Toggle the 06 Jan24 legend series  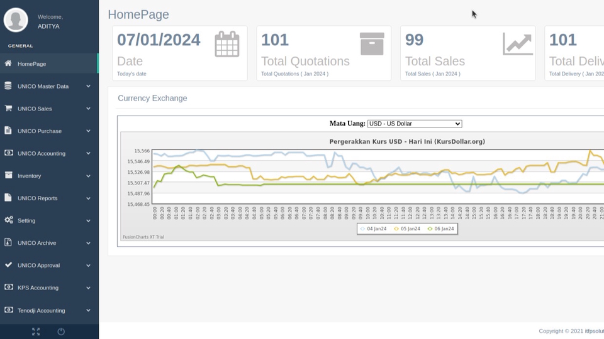tap(440, 229)
